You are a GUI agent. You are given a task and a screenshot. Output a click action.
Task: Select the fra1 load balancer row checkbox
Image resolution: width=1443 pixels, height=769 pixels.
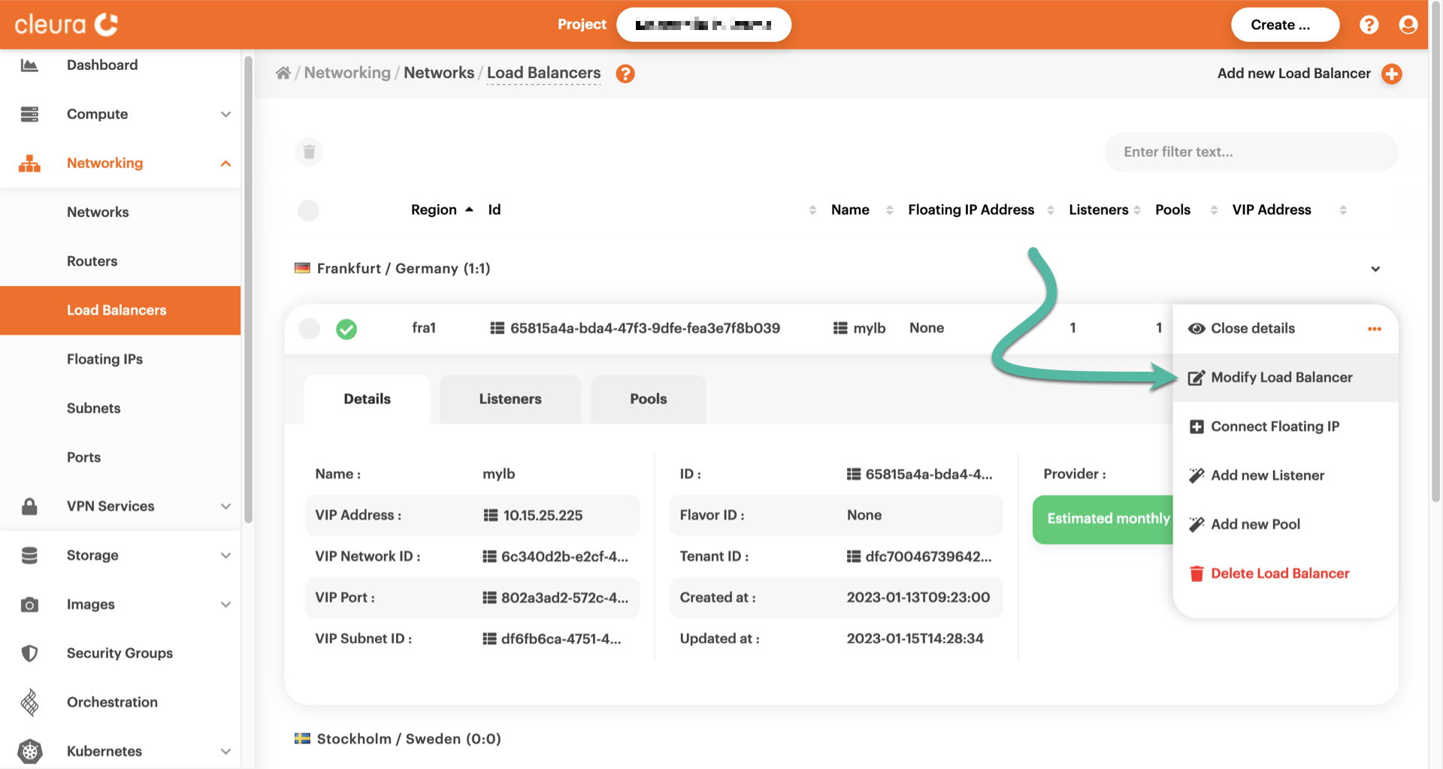309,329
